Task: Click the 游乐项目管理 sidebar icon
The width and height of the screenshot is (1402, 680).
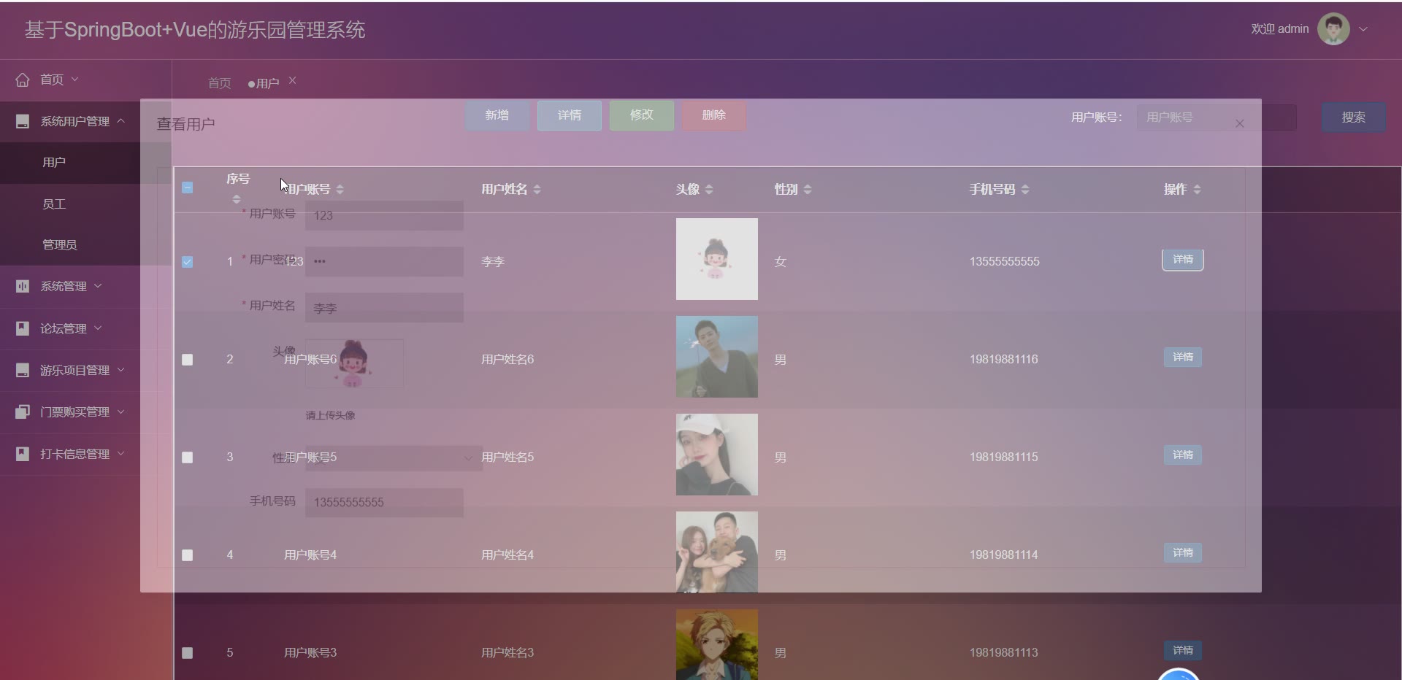Action: [x=23, y=370]
